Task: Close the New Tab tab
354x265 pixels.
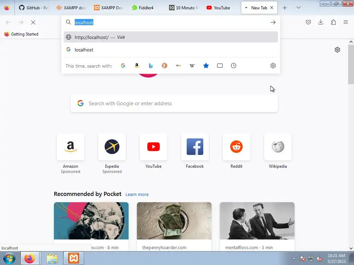Action: (x=272, y=8)
